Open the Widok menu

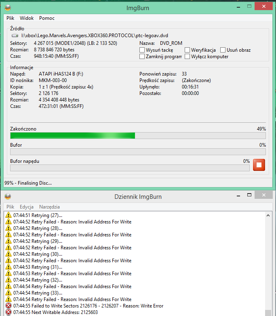(x=27, y=18)
